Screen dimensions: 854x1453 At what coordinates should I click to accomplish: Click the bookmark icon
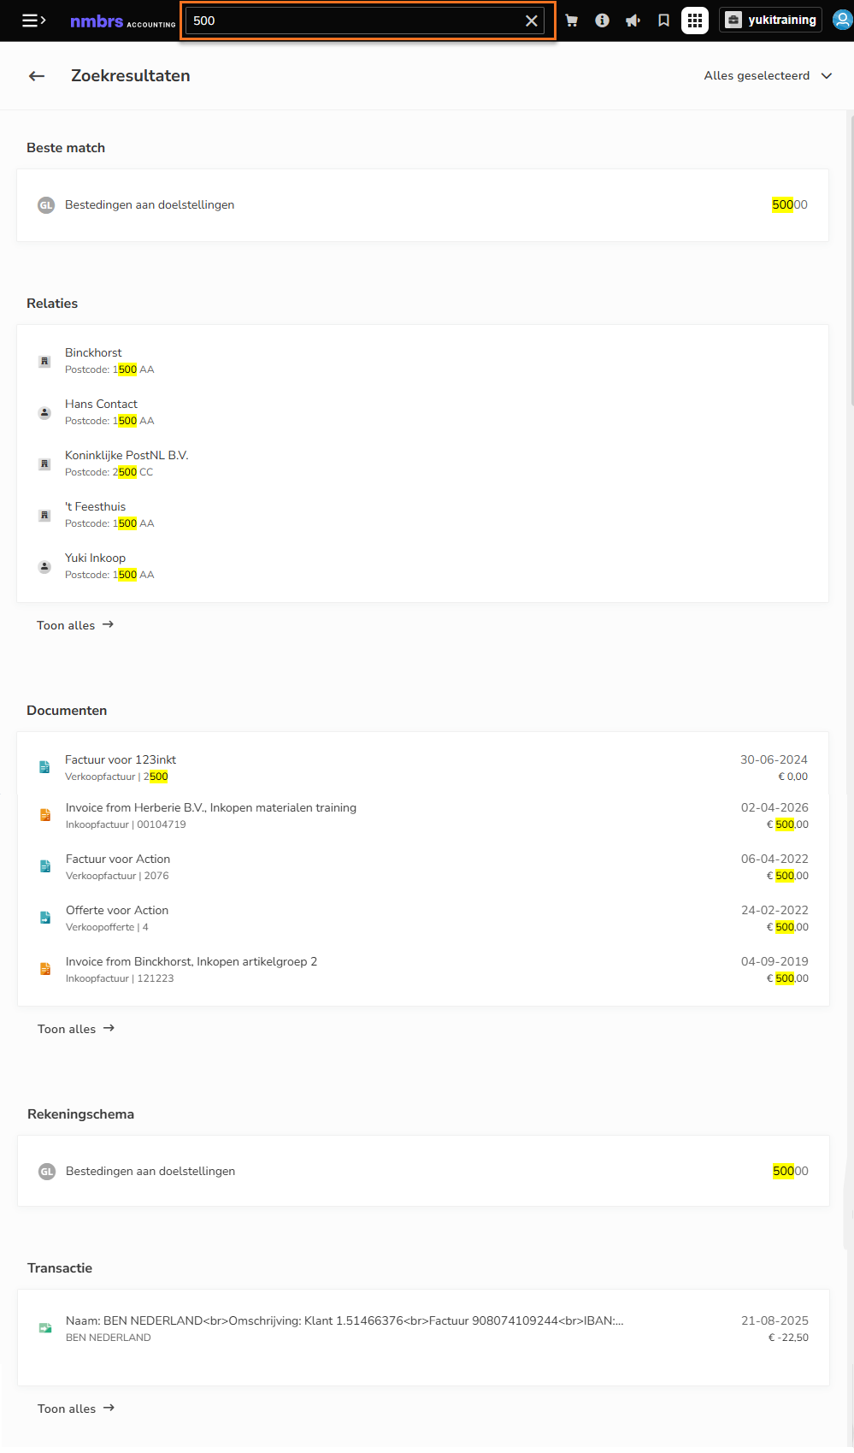tap(663, 21)
